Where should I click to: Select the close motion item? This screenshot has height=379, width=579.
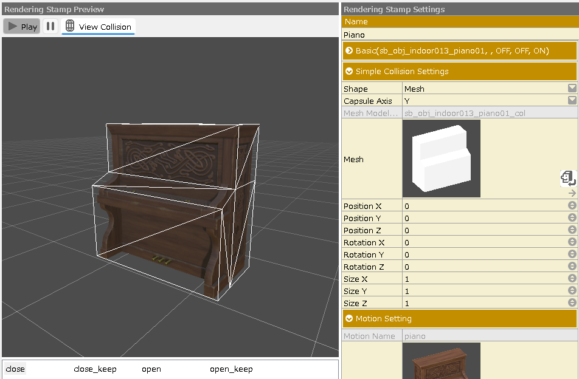[x=16, y=369]
